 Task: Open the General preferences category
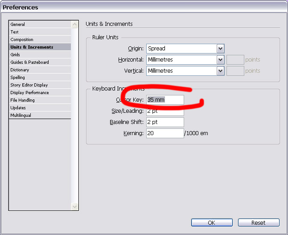click(x=40, y=24)
